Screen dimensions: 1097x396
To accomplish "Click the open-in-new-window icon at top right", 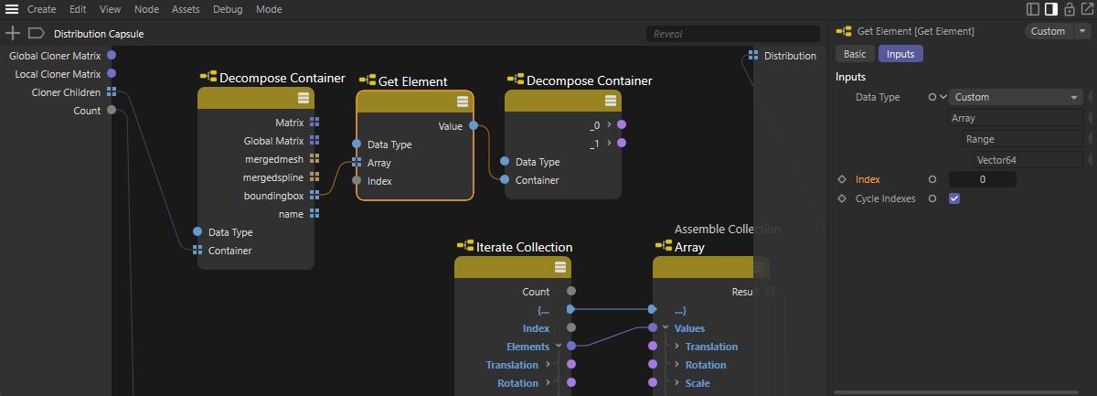I will point(1085,9).
